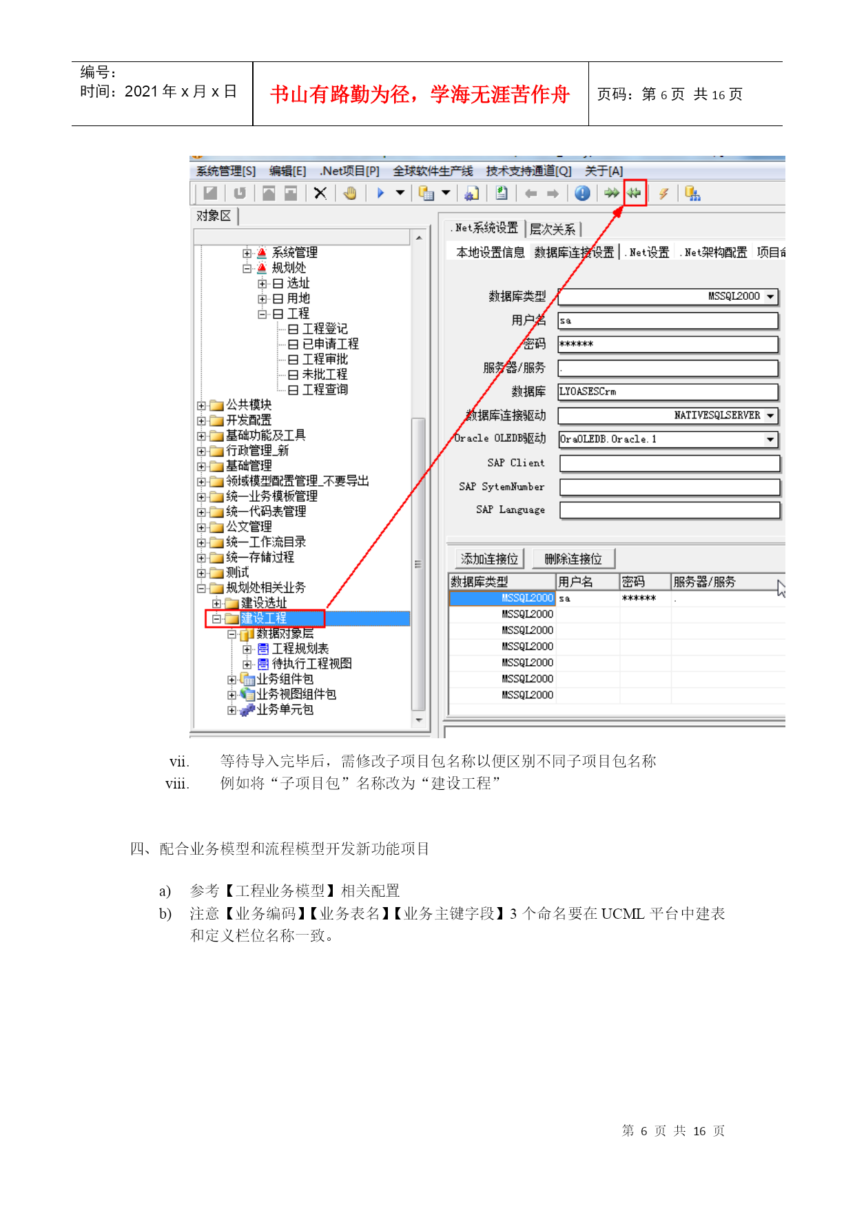
Task: Switch to the .Net架构配置 tab
Action: tap(713, 253)
